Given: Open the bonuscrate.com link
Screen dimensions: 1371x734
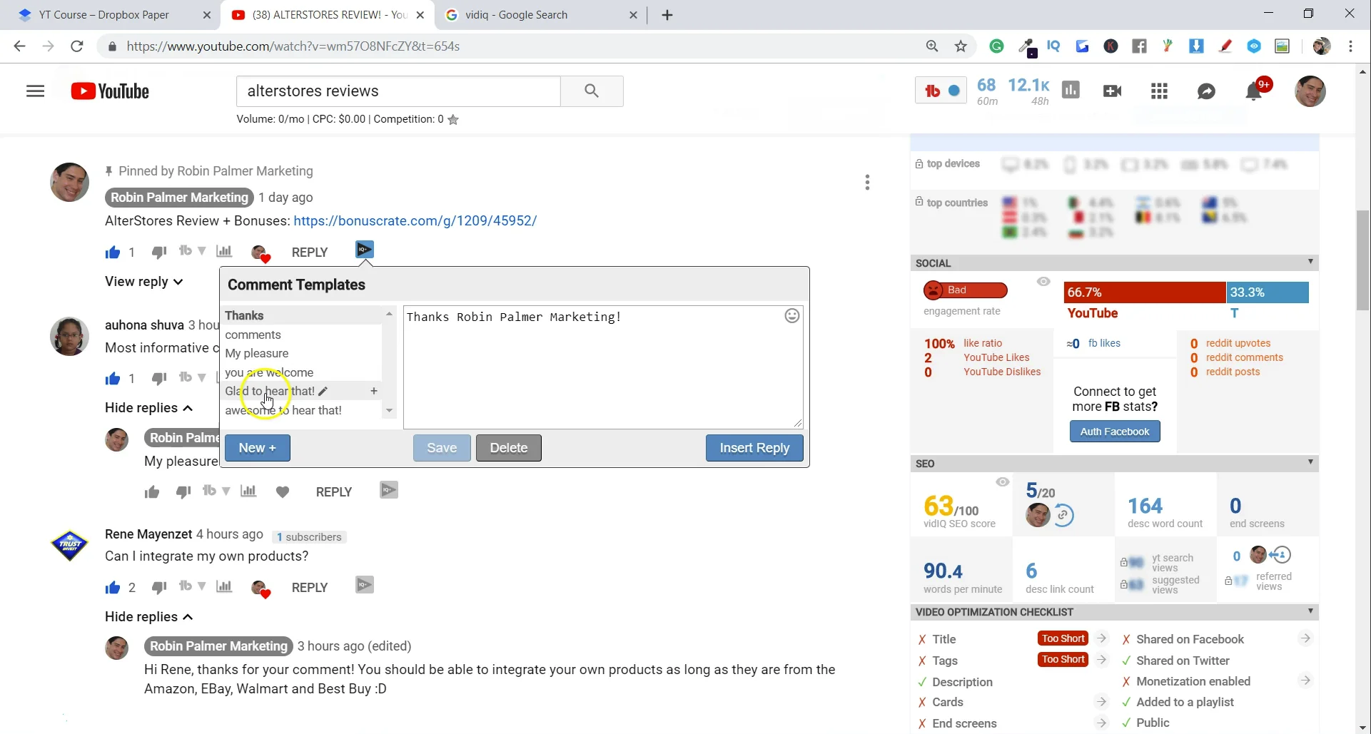Looking at the screenshot, I should [415, 221].
